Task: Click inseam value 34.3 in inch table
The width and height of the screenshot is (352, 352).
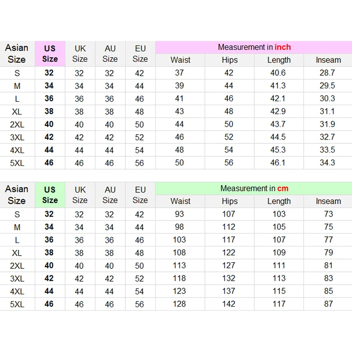Action: [327, 163]
